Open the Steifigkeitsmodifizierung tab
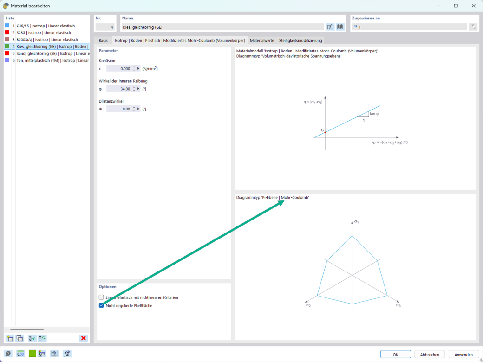483x362 pixels. point(300,40)
